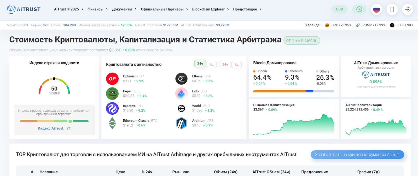Expand the Предстоящее menu

(247, 9)
